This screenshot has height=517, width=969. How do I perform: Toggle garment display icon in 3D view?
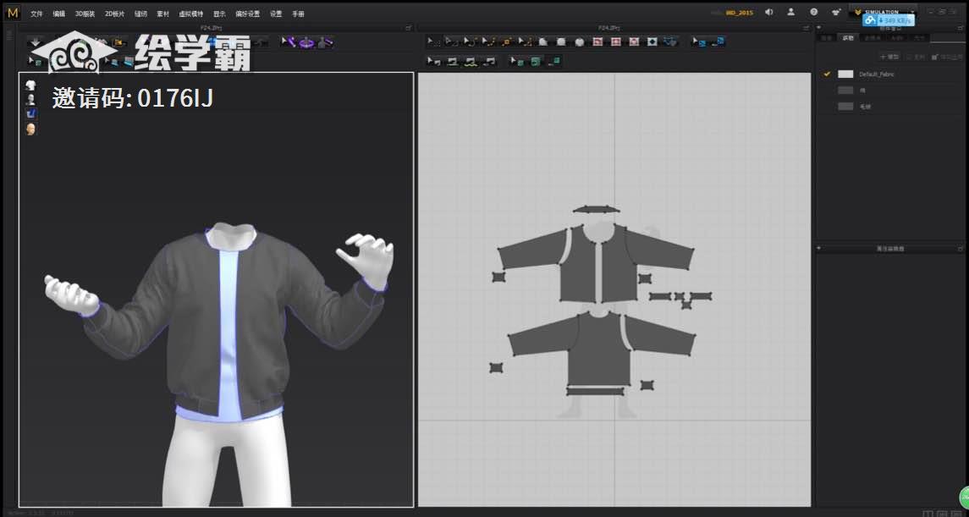tap(30, 85)
